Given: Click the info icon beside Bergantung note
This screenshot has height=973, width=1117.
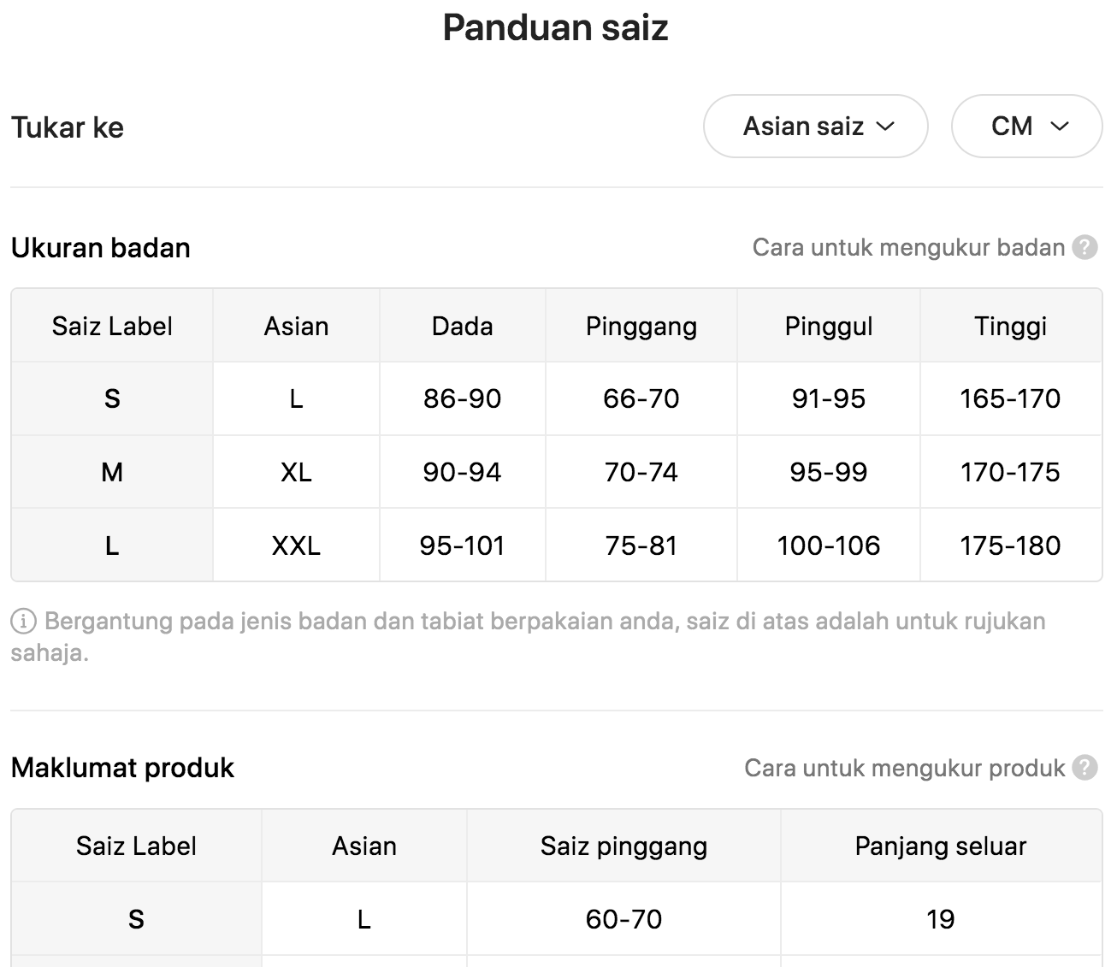Looking at the screenshot, I should click(x=23, y=622).
